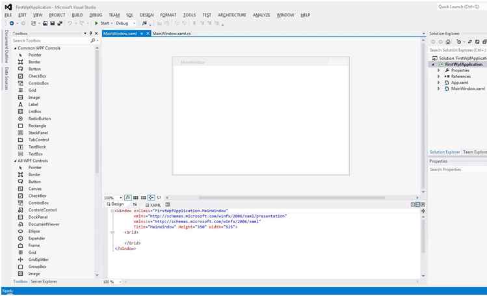Toggle snap to gridlines in designer
The height and width of the screenshot is (296, 487).
click(144, 198)
